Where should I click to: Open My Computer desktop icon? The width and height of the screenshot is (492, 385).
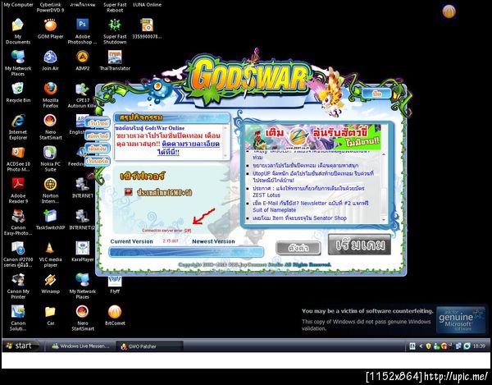pos(18,5)
